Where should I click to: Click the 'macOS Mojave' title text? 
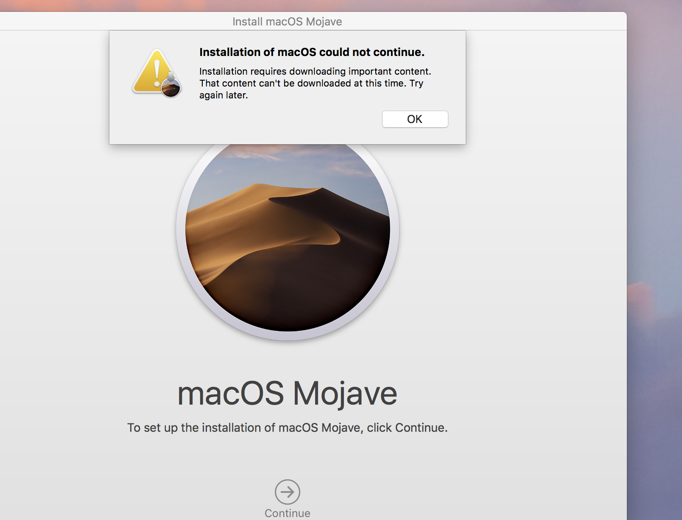point(287,393)
